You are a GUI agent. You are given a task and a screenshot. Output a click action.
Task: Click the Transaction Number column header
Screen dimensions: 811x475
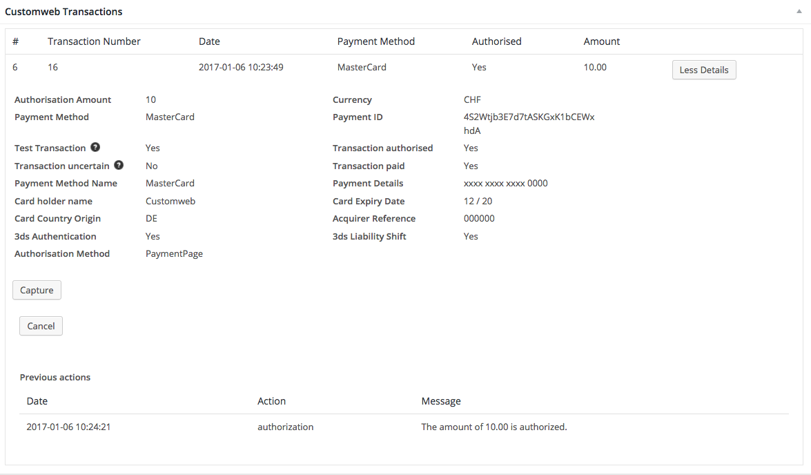click(94, 41)
